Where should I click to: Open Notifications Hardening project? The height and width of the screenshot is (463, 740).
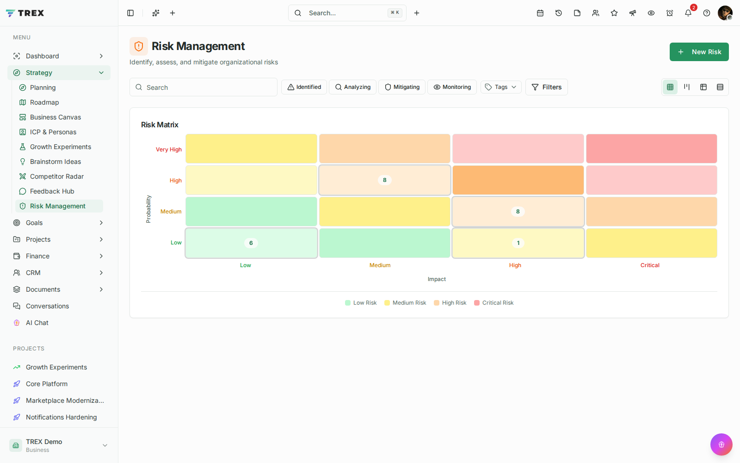pos(59,417)
